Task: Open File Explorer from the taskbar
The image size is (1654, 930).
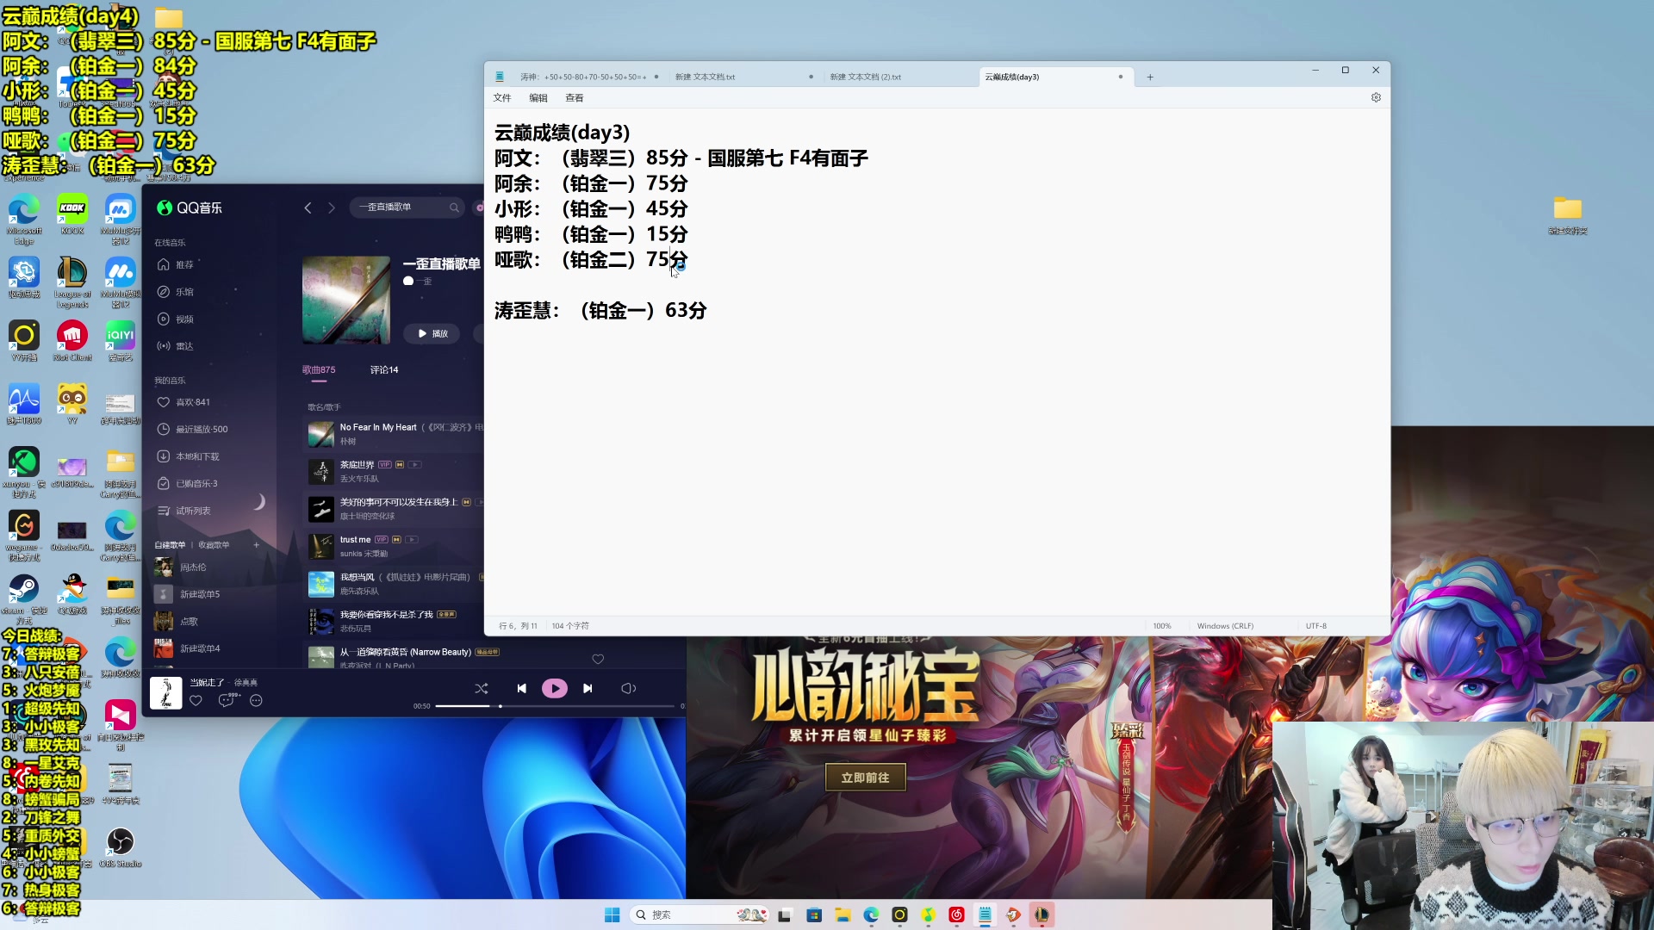Action: tap(843, 914)
